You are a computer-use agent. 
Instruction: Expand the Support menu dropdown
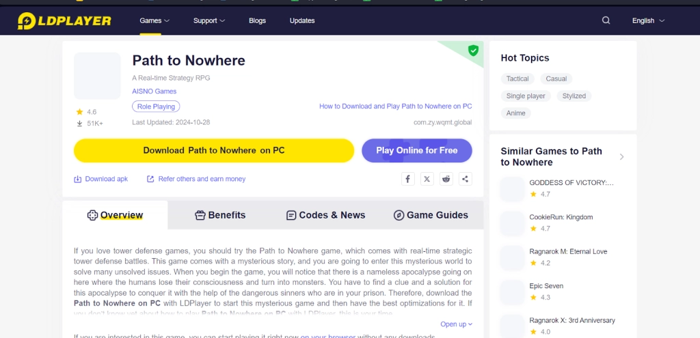209,20
